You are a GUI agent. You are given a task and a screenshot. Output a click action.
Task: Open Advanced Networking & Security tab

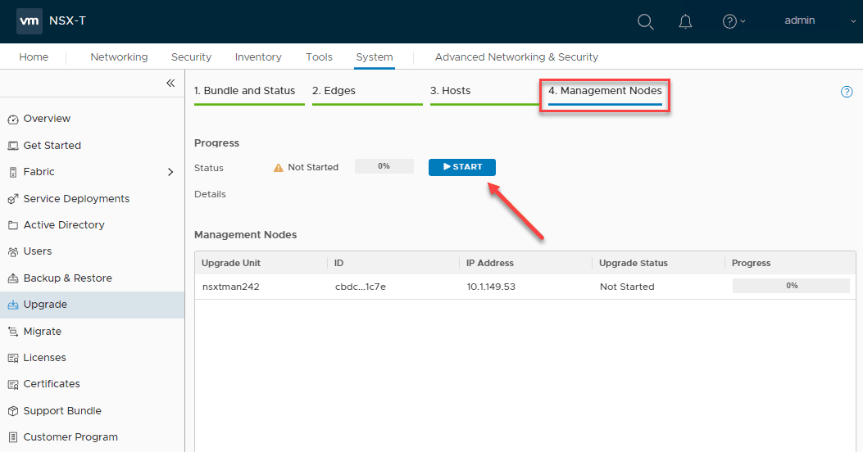(x=516, y=57)
